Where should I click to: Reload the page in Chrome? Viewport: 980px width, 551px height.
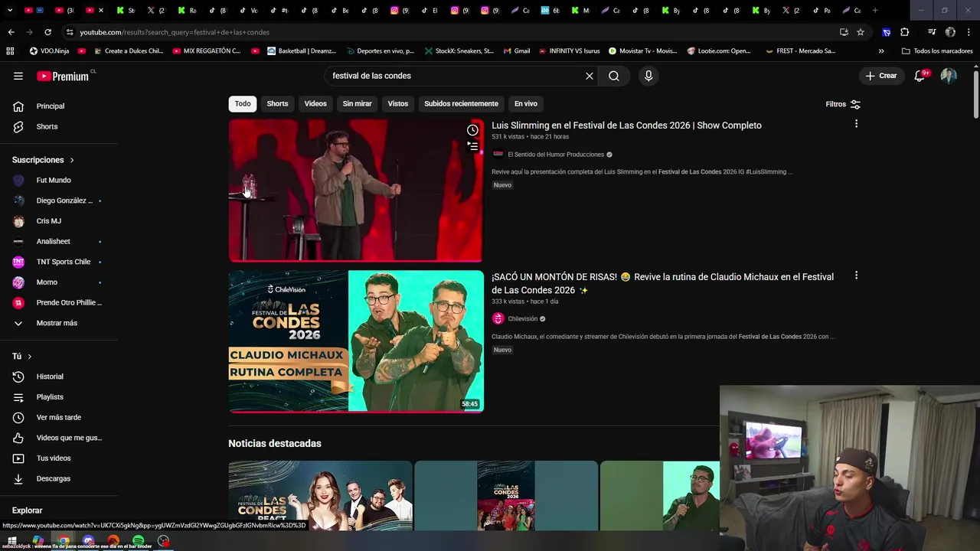click(x=47, y=32)
